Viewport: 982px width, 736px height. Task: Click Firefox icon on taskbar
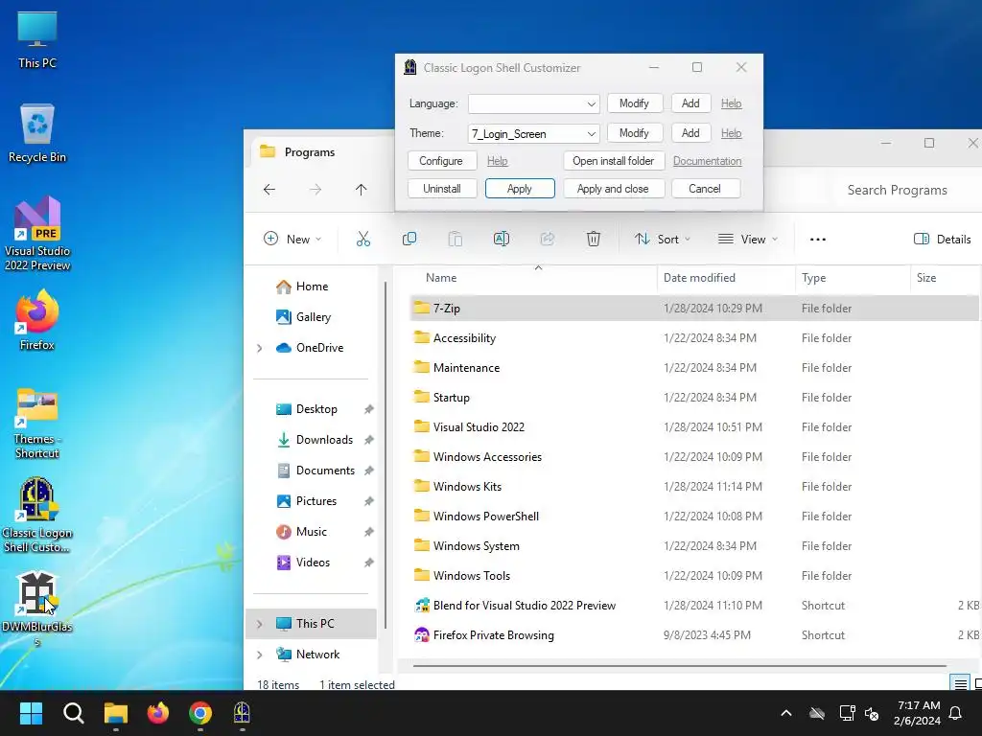[x=158, y=713]
